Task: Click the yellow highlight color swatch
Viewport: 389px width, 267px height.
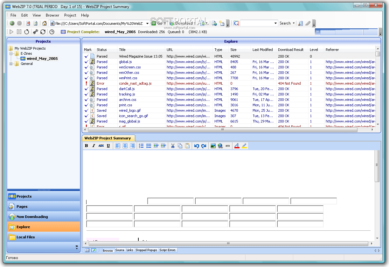Action: click(x=244, y=146)
